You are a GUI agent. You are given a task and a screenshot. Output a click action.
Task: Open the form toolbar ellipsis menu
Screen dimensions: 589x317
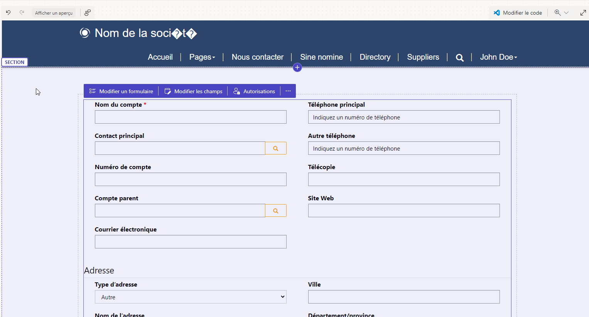point(288,91)
